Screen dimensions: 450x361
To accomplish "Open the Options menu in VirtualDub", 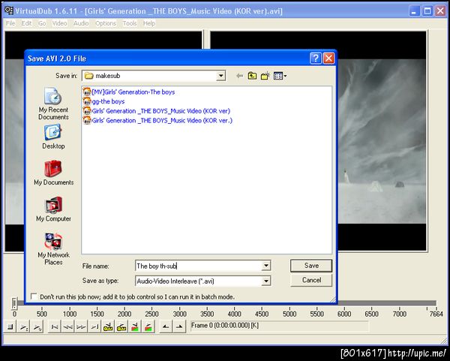I will [x=106, y=23].
